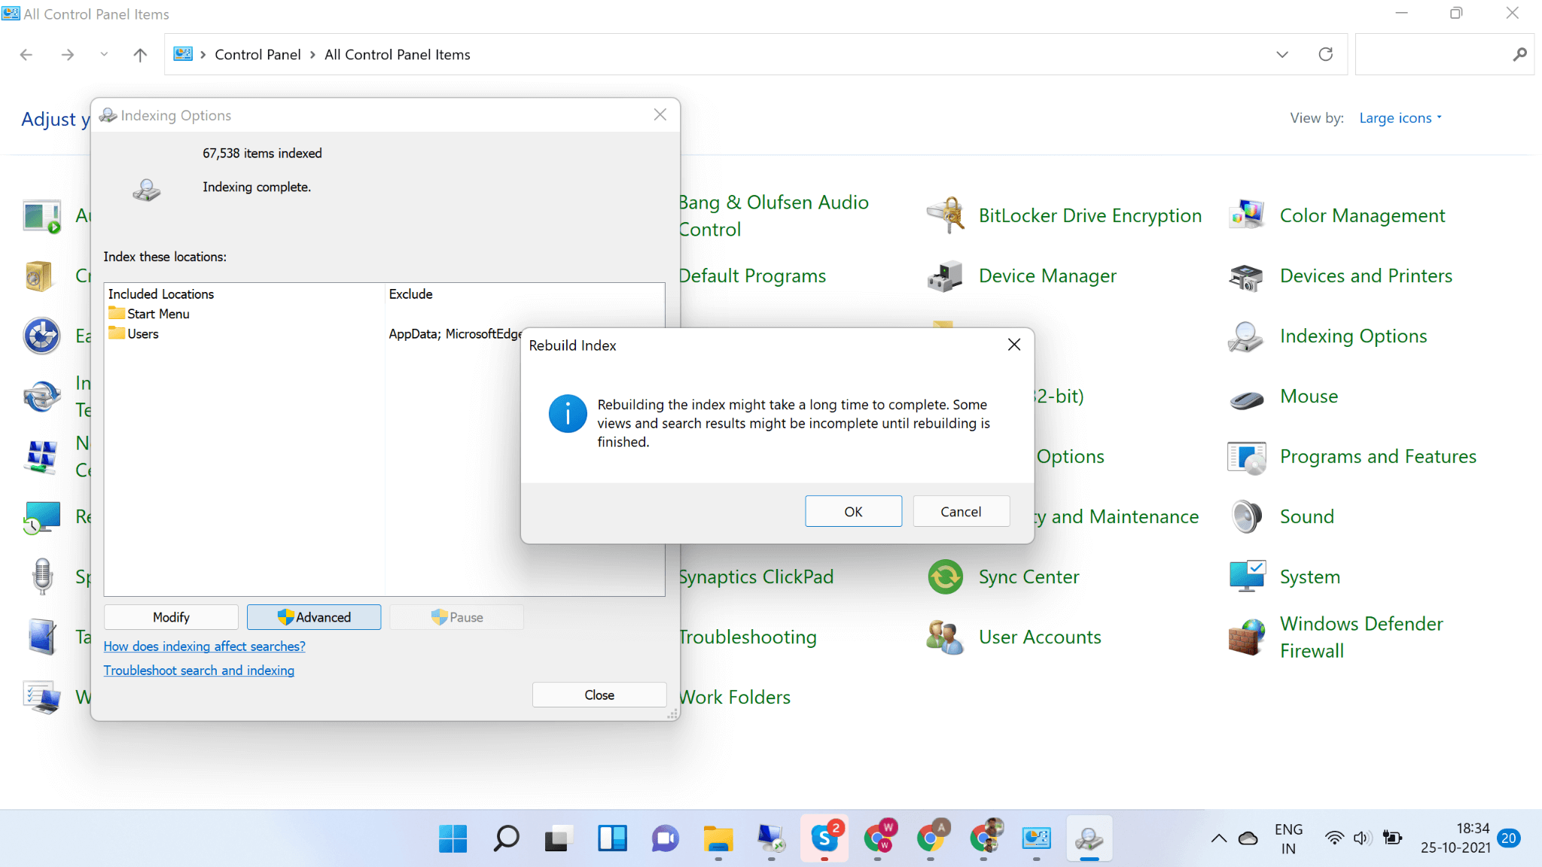The image size is (1542, 867).
Task: Open Windows Defender Firewall icon
Action: (x=1247, y=637)
